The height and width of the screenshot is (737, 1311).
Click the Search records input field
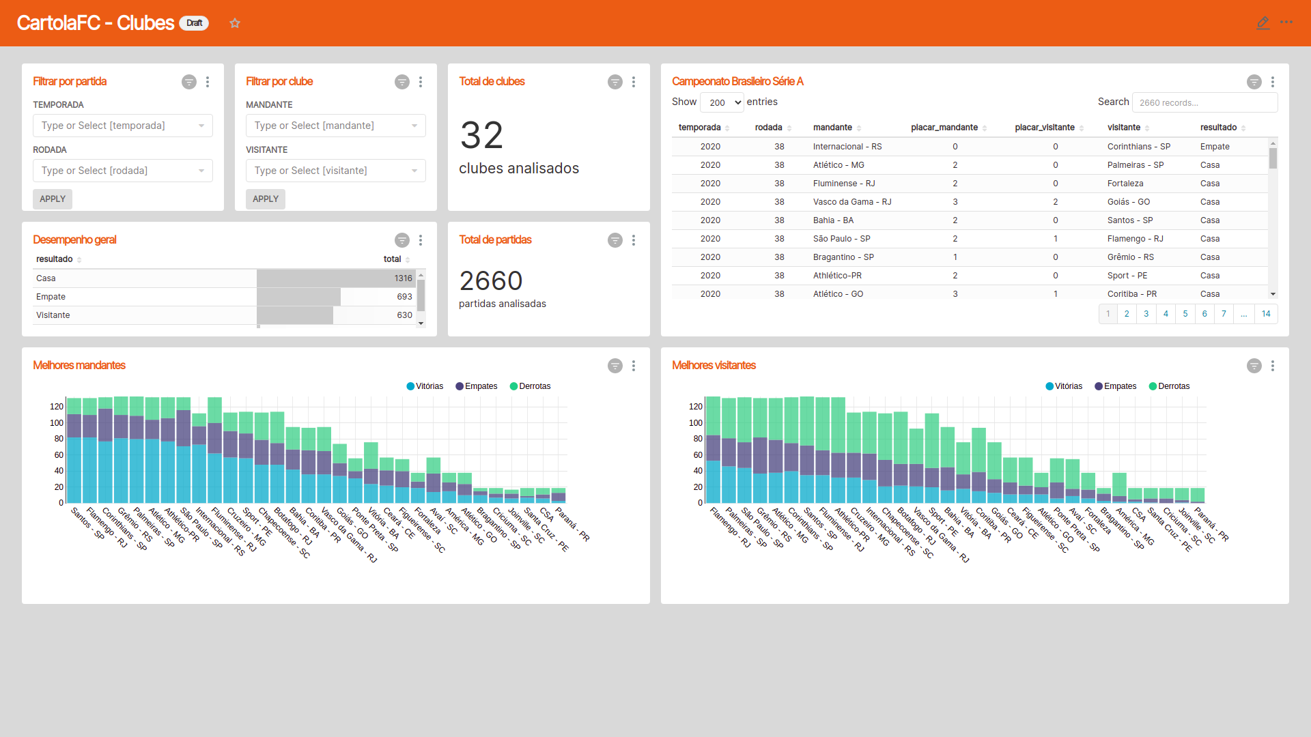point(1204,102)
